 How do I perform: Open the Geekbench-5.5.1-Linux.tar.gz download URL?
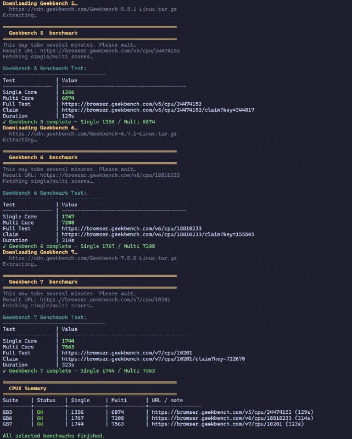pos(93,9)
